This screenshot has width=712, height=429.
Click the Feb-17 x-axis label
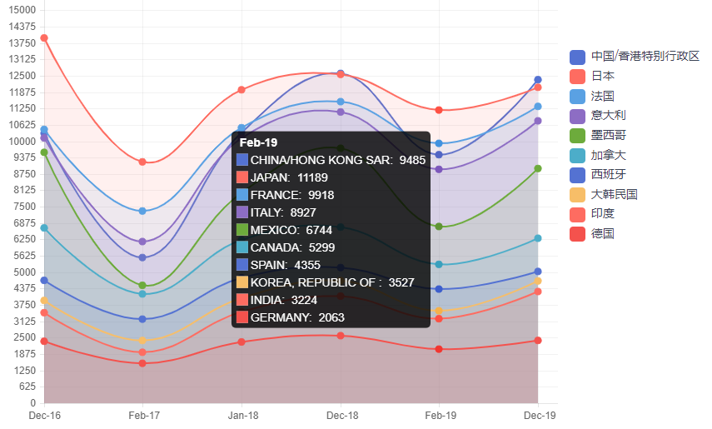pos(143,416)
